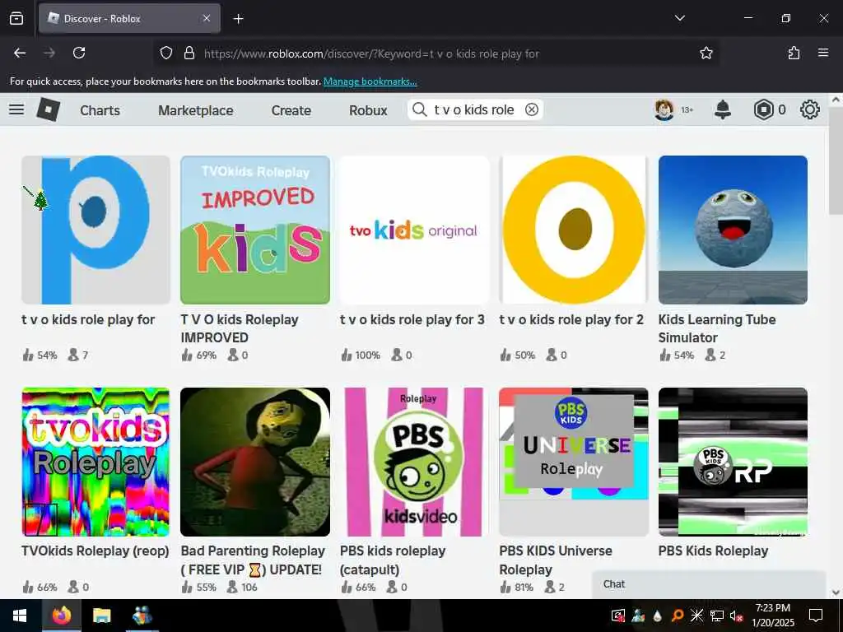Open the 't v o kids role play for 3' title
843x632 pixels.
click(412, 320)
